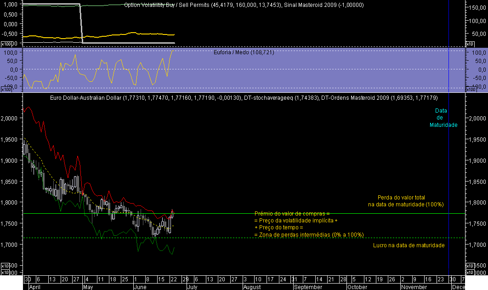Click the date tick '31' before September
This screenshot has height=290, width=488.
coord(294,279)
